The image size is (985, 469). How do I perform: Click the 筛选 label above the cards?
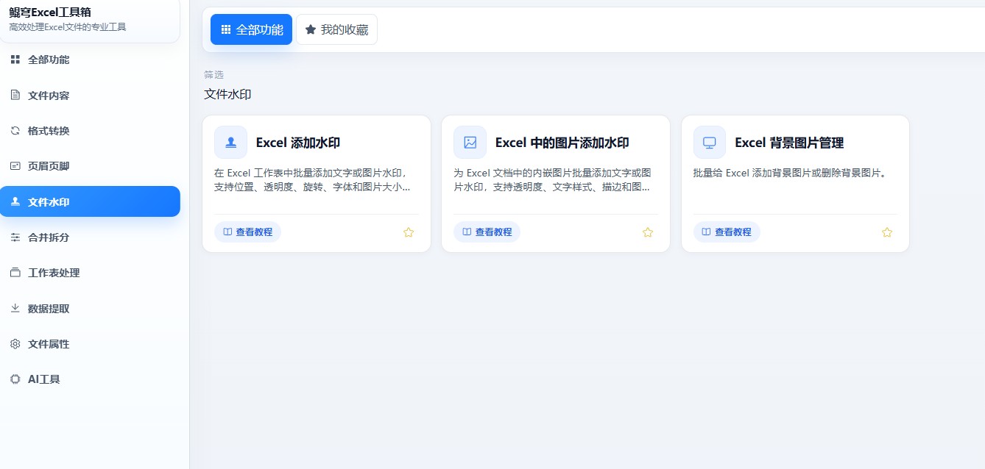coord(213,75)
